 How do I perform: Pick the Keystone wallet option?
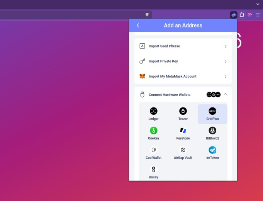pos(183,133)
